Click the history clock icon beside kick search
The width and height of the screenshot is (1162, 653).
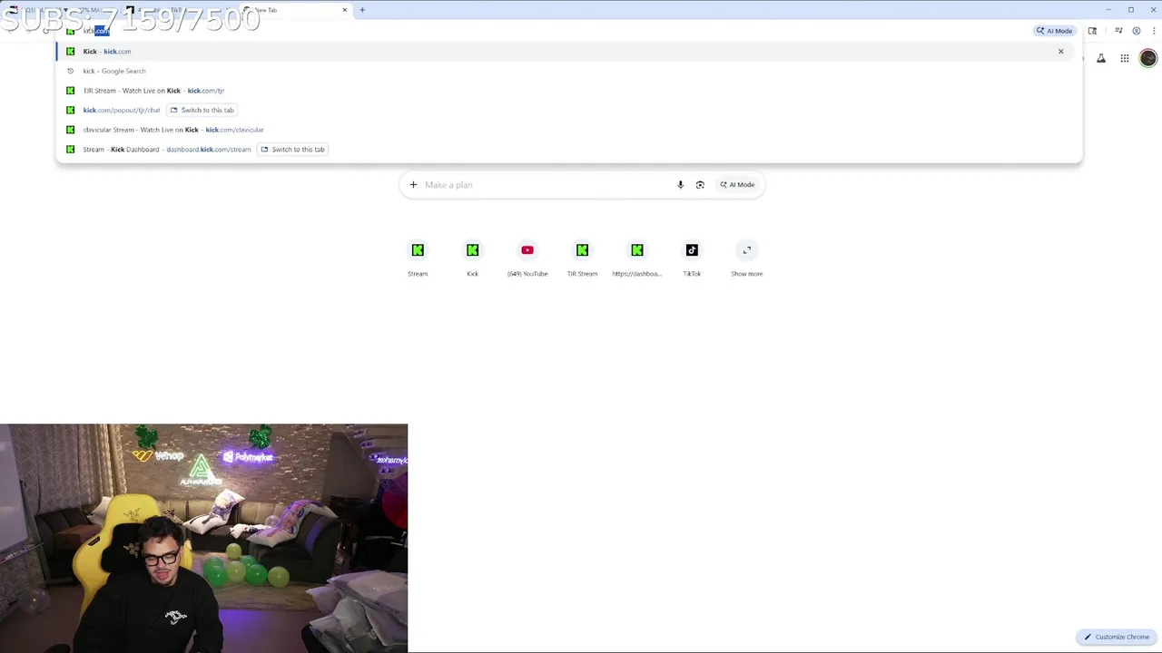click(70, 71)
